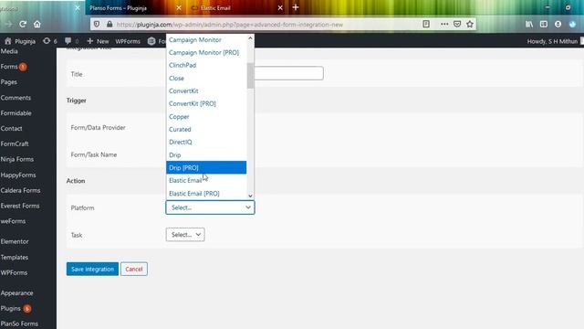Click the Cancel button
Screen dimensions: 584x329
point(134,269)
